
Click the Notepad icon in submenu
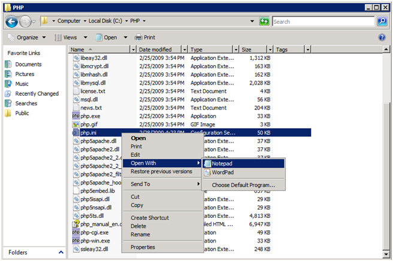pos(207,163)
